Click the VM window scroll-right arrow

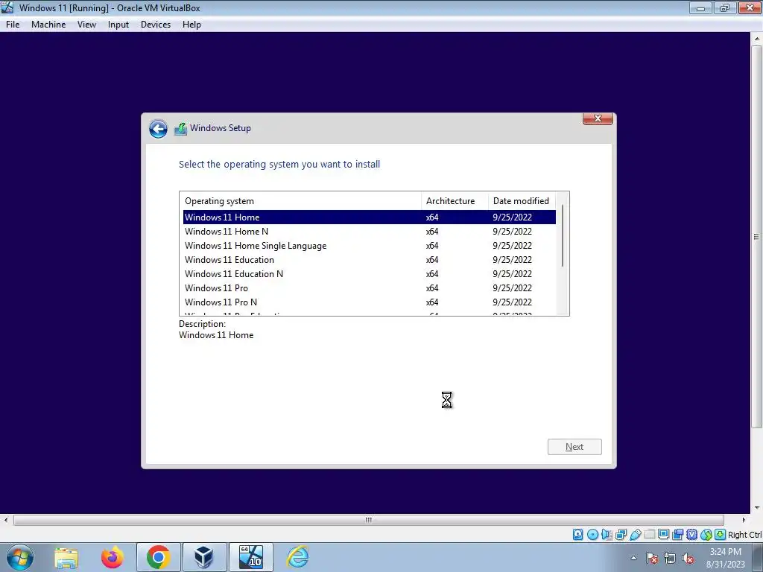(x=744, y=520)
